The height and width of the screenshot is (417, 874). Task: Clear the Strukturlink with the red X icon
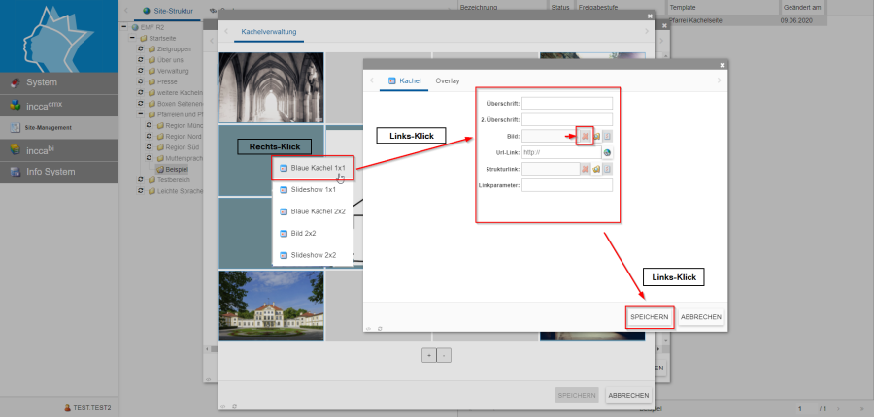click(x=586, y=169)
